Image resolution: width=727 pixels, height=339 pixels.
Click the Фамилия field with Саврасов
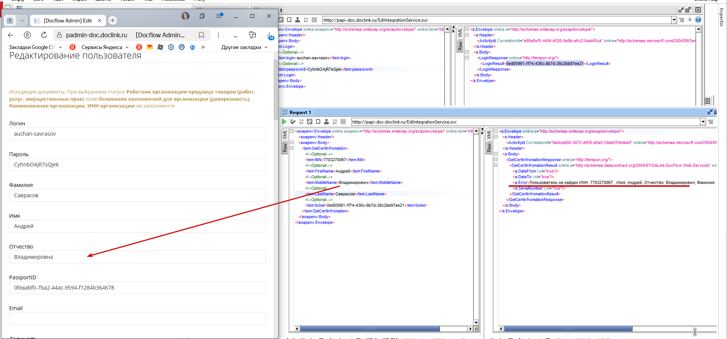pyautogui.click(x=138, y=195)
